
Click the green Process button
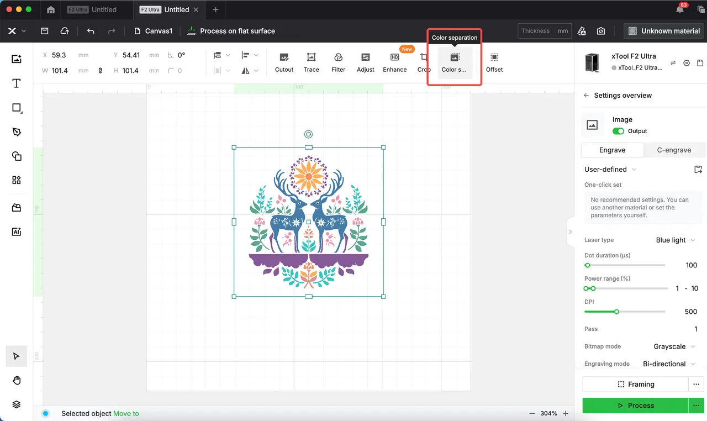coord(635,406)
